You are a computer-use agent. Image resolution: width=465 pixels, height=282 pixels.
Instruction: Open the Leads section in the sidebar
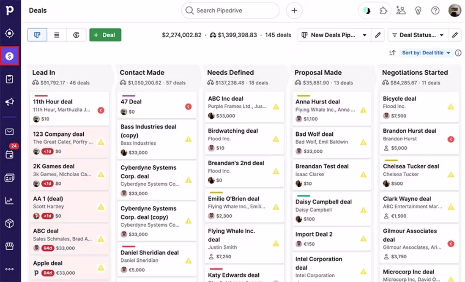pyautogui.click(x=9, y=33)
